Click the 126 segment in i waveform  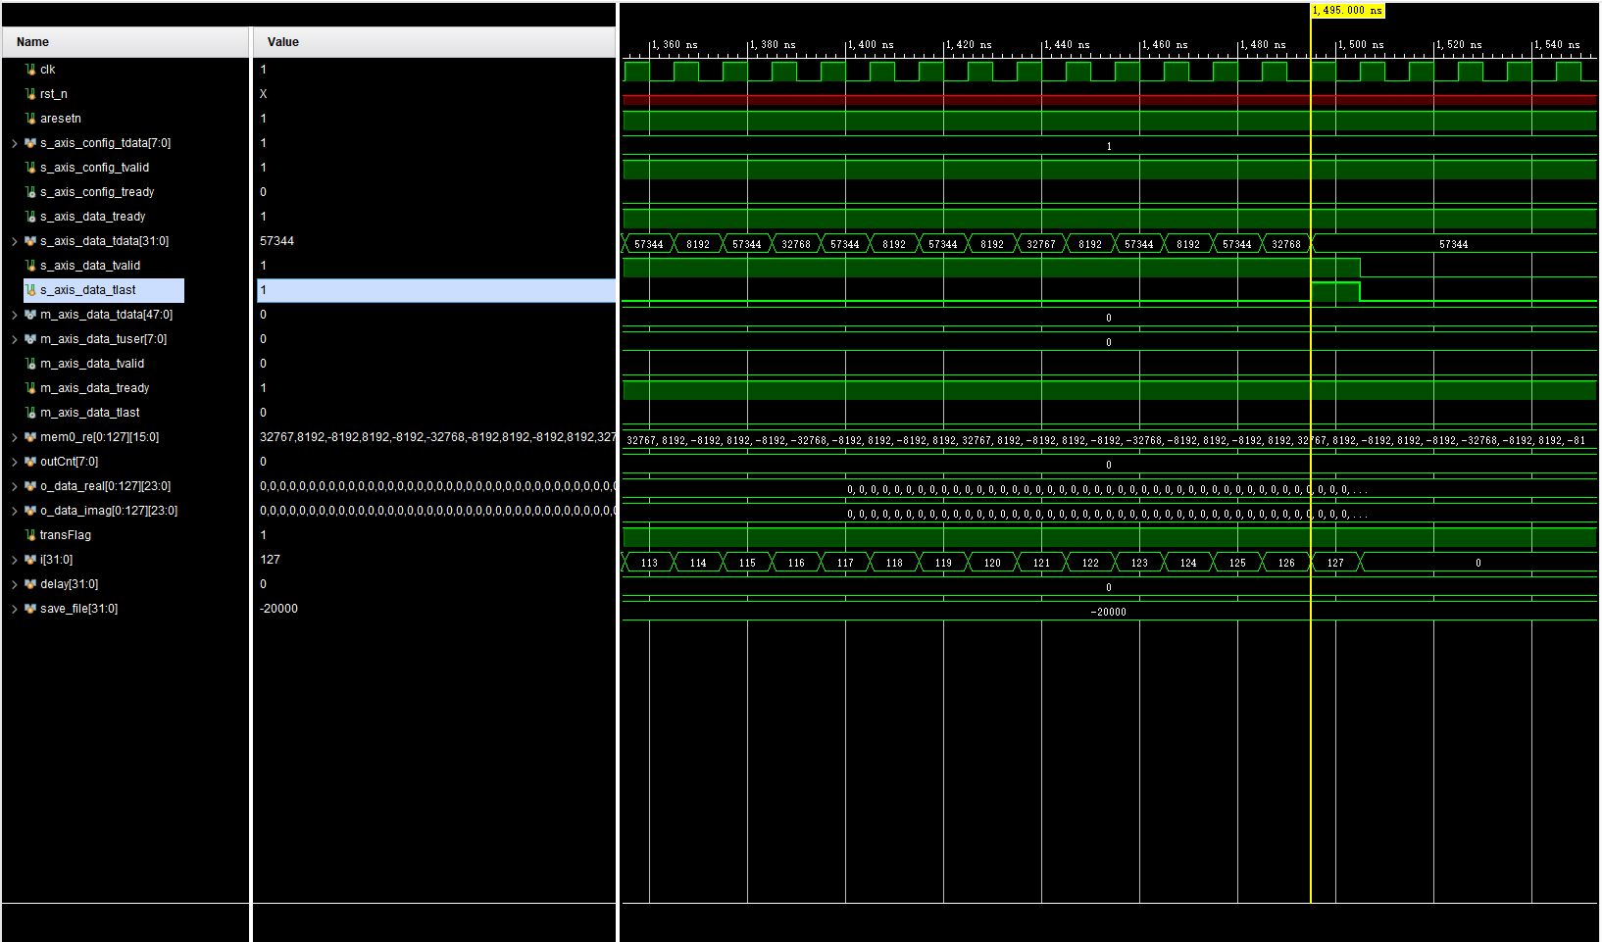(1286, 563)
